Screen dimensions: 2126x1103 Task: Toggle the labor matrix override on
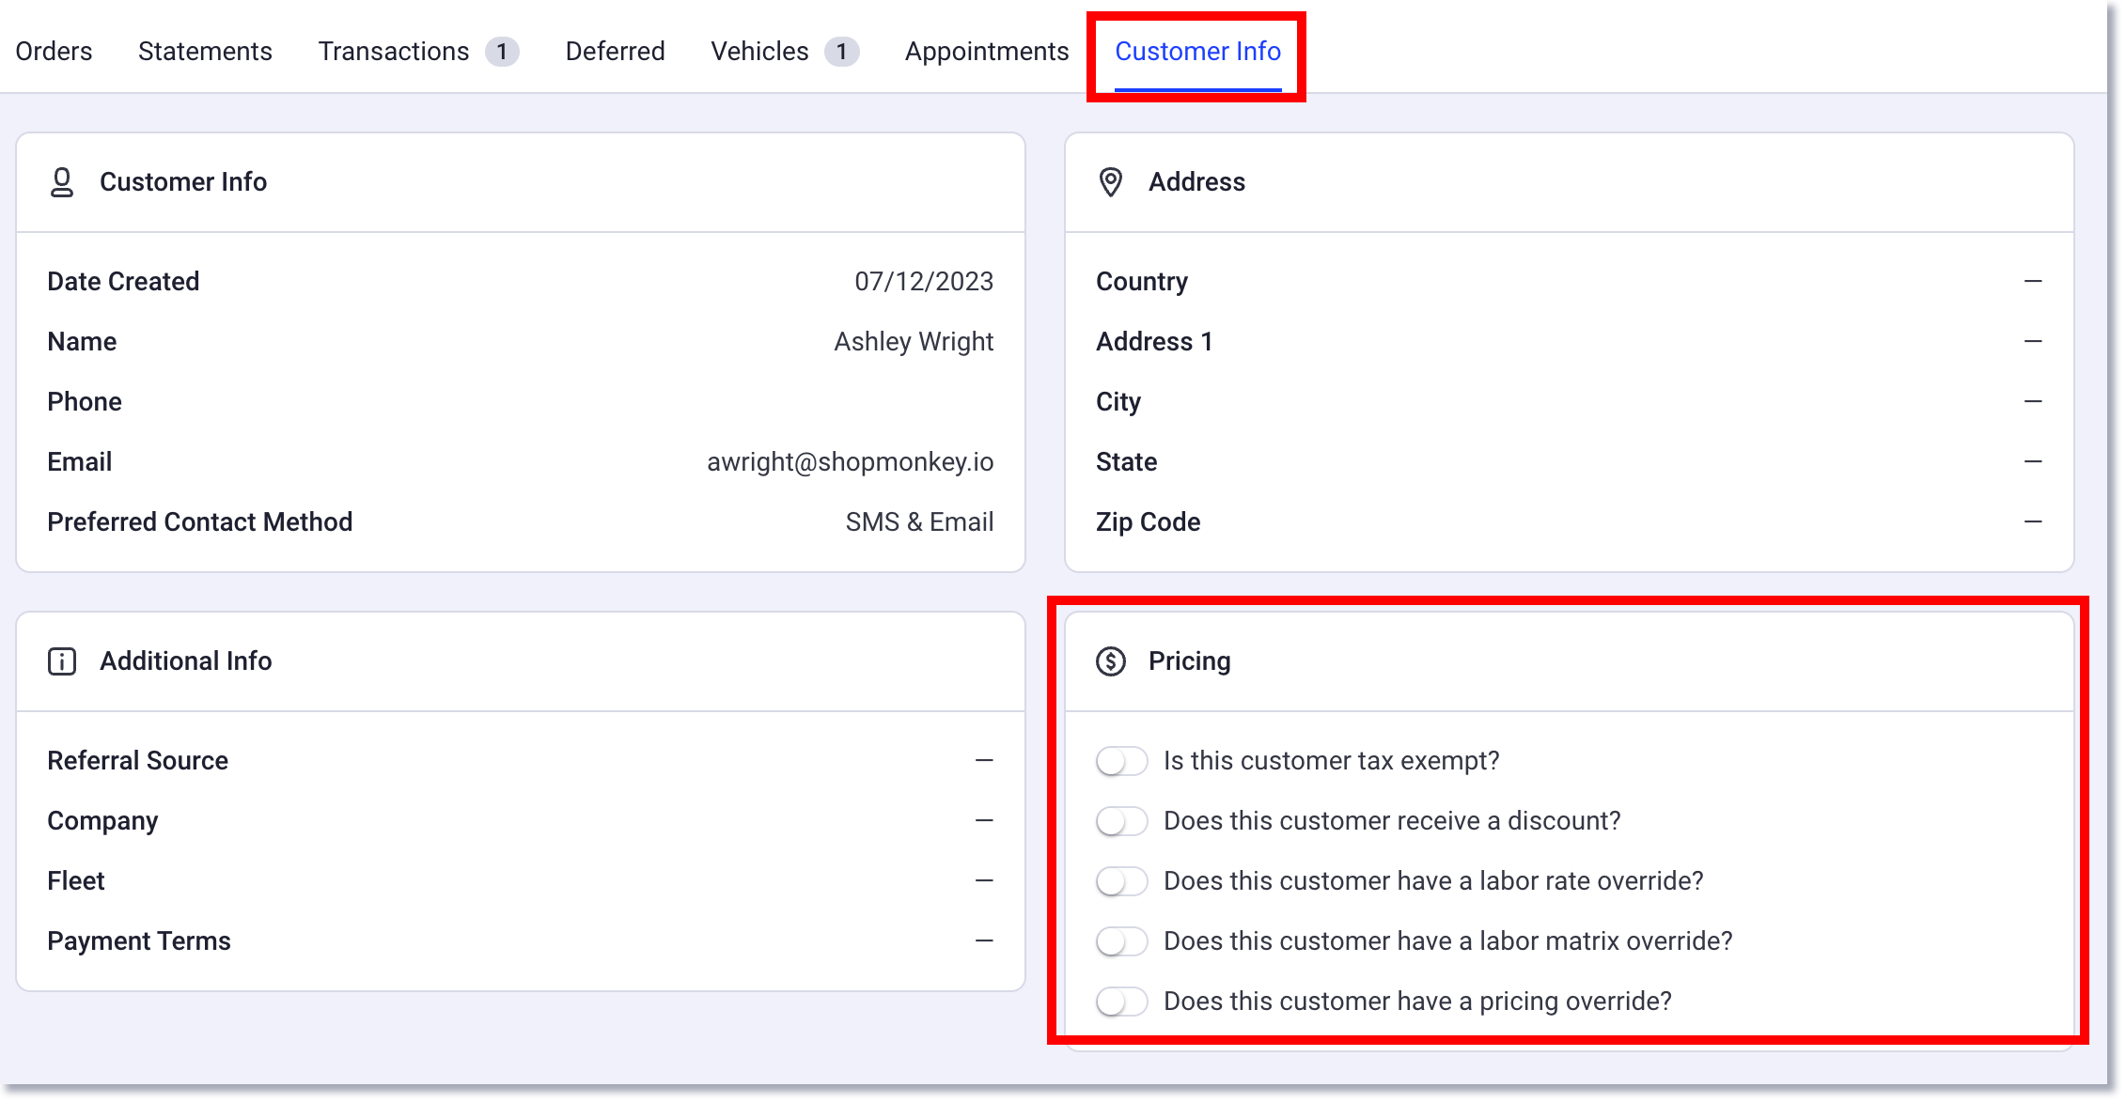(x=1121, y=940)
